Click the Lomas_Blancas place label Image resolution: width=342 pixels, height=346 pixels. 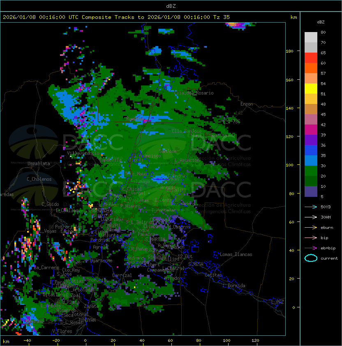[x=236, y=254]
